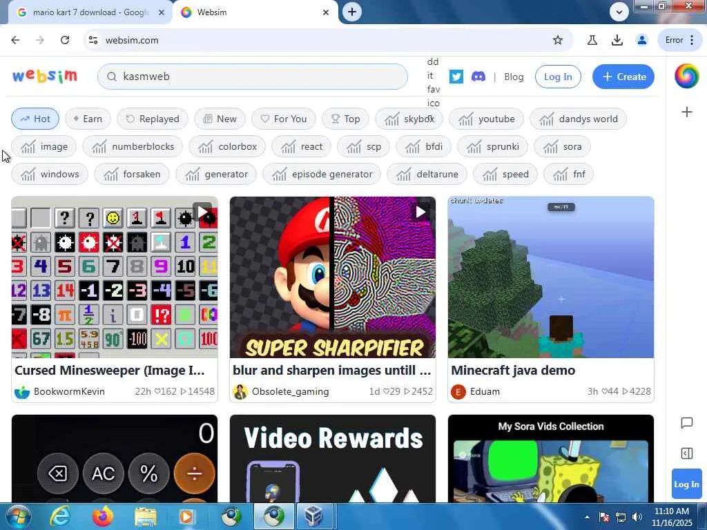Toggle the sidebar panel icon

pyautogui.click(x=687, y=453)
